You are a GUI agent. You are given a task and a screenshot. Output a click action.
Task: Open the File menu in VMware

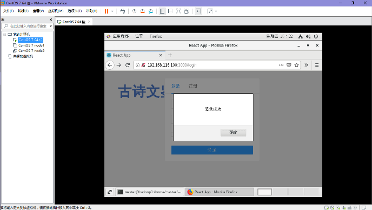[x=8, y=11]
